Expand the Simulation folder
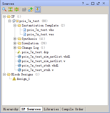 (15, 43)
